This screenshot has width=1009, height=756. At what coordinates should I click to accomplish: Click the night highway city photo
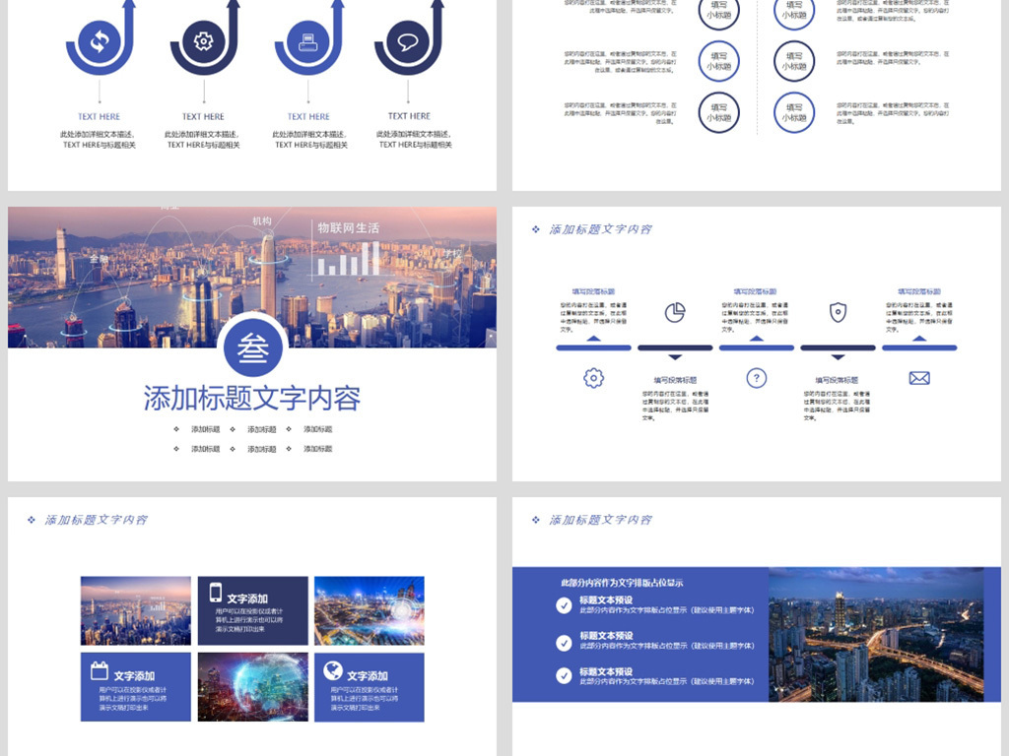[x=876, y=635]
